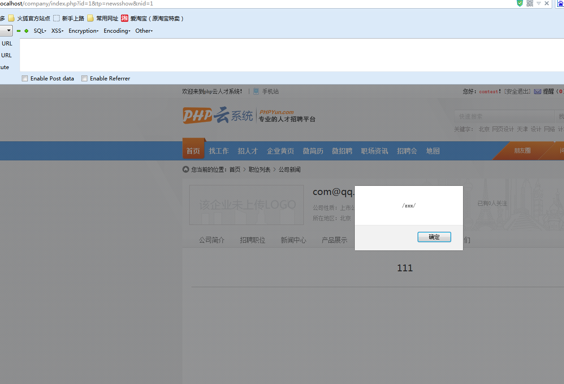Click the news title 111
564x384 pixels.
point(405,268)
